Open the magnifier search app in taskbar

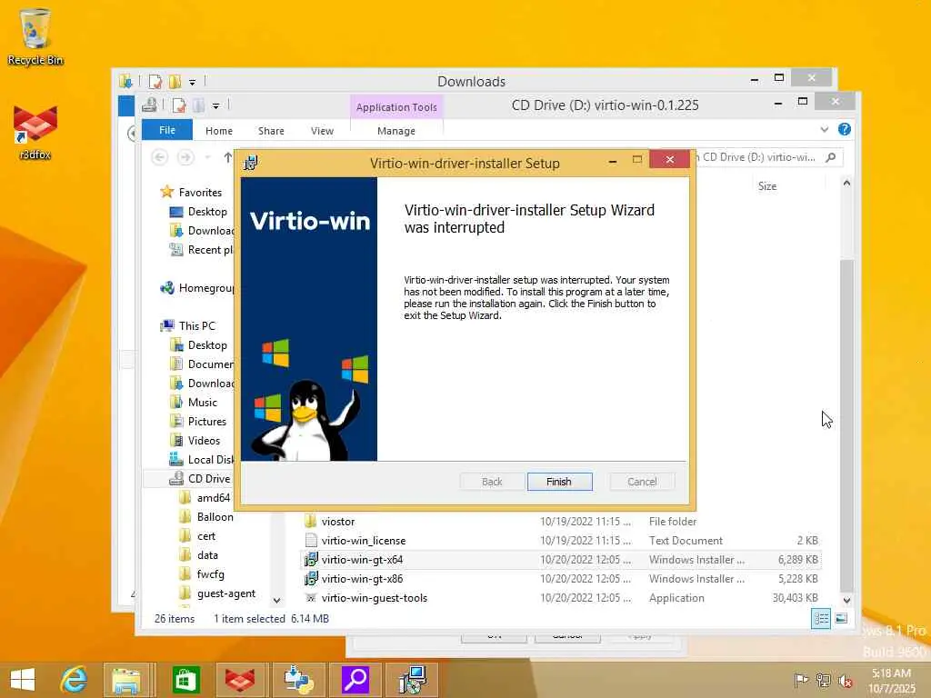(355, 680)
